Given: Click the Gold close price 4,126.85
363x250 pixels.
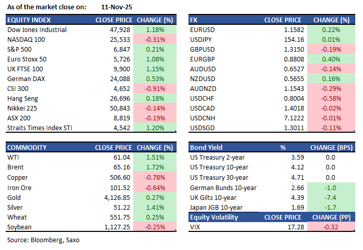Looking at the screenshot, I should [x=115, y=197].
